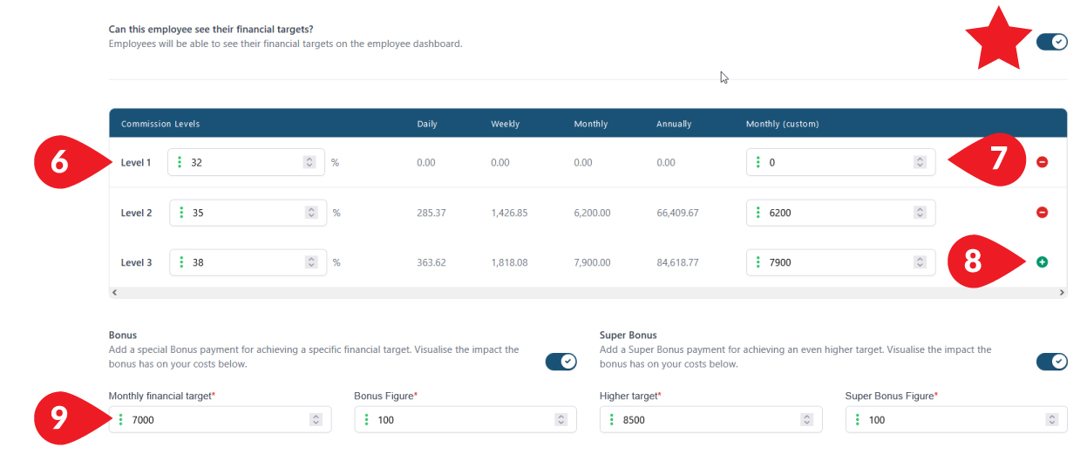Click Level 1 percentage spinner arrows
Screen dimensions: 1087x454
pos(309,162)
